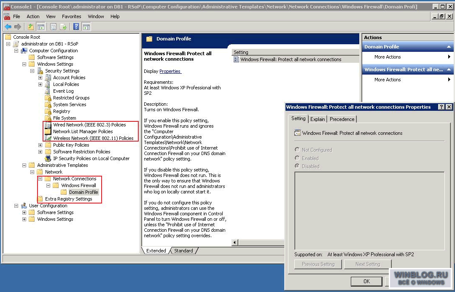Expand the Local Policies node
This screenshot has height=292, width=455.
pos(40,84)
